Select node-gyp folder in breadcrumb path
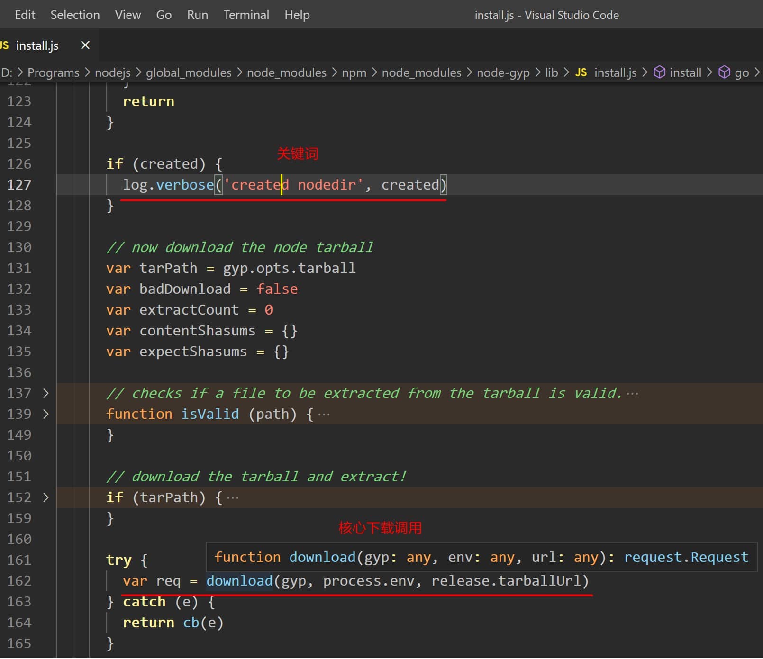Image resolution: width=763 pixels, height=659 pixels. coord(503,72)
